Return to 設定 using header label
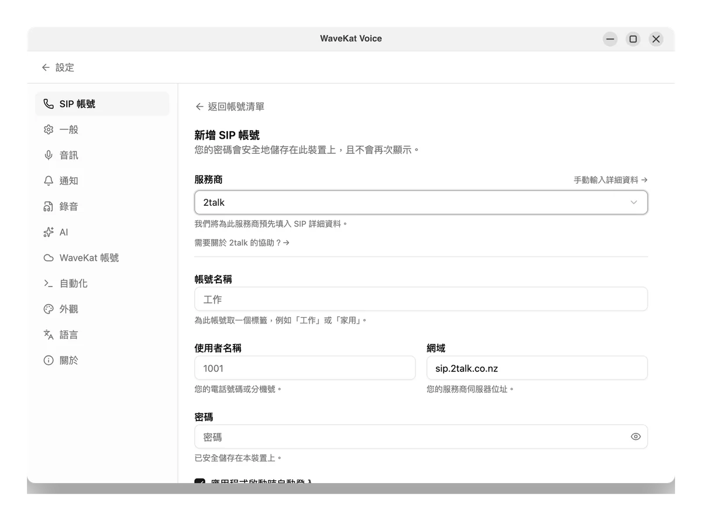 pyautogui.click(x=65, y=68)
